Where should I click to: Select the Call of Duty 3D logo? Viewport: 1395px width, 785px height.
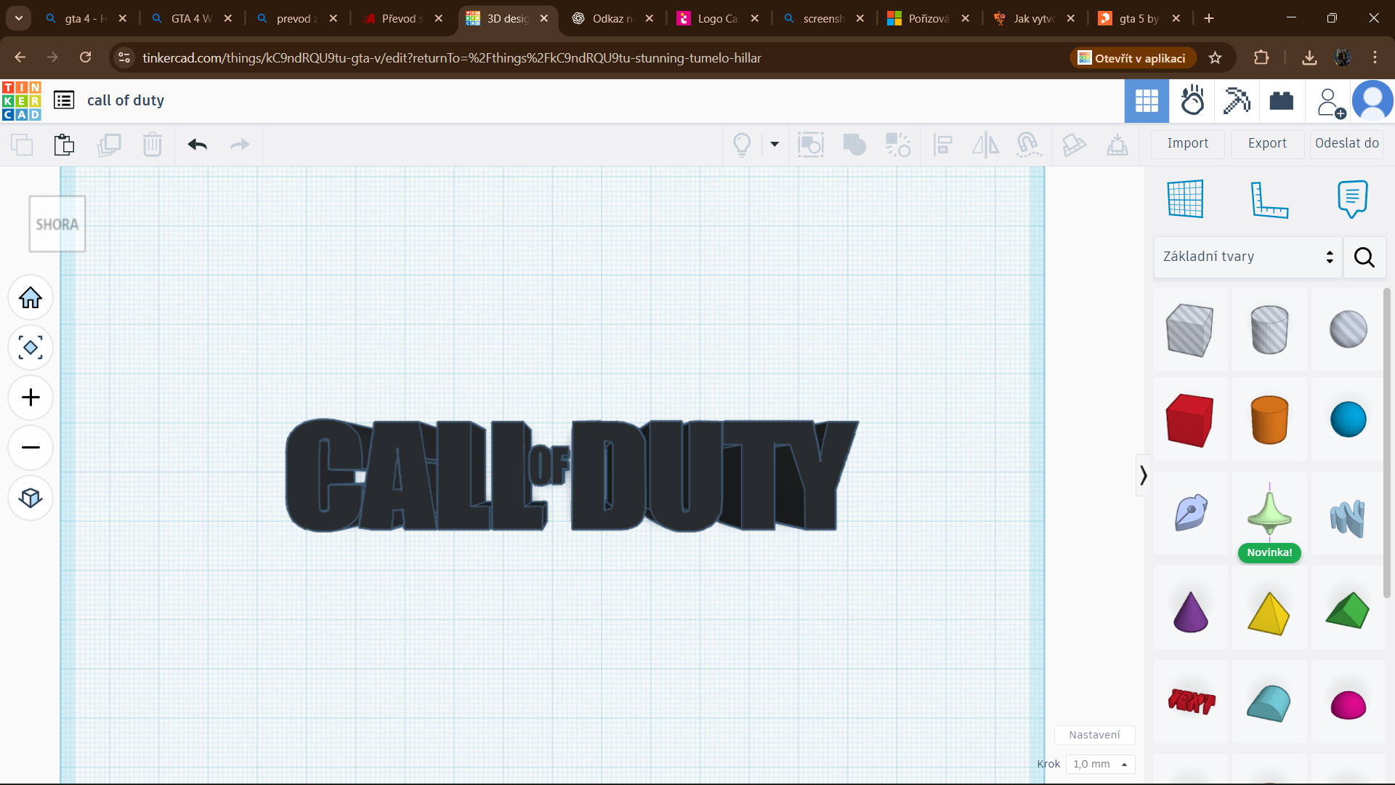click(570, 475)
